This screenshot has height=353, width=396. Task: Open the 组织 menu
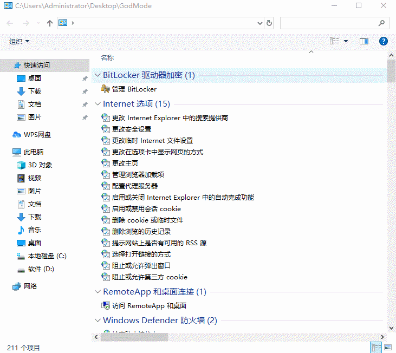point(19,41)
